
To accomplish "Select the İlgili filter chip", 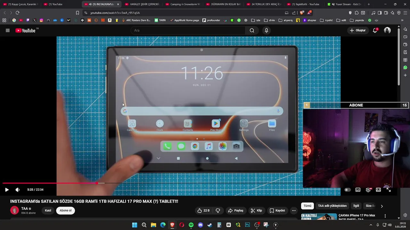I will tap(356, 206).
